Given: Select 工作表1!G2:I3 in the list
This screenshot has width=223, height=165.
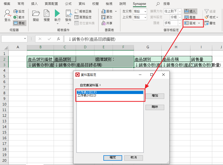Looking at the screenshot, I should [x=87, y=96].
